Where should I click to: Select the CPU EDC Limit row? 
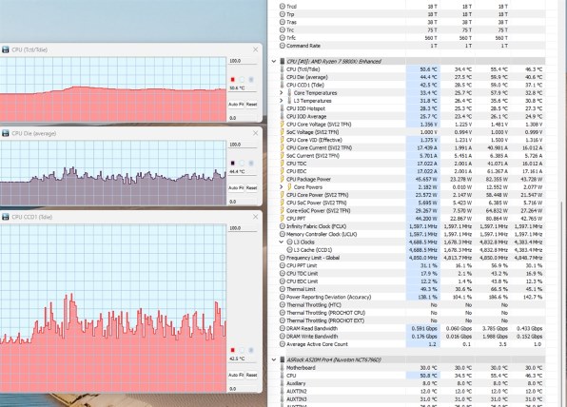[412, 281]
